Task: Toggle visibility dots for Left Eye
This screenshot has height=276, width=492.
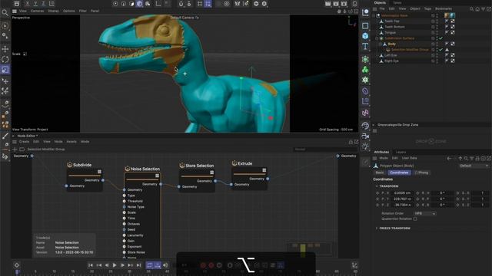Action: tap(437, 55)
